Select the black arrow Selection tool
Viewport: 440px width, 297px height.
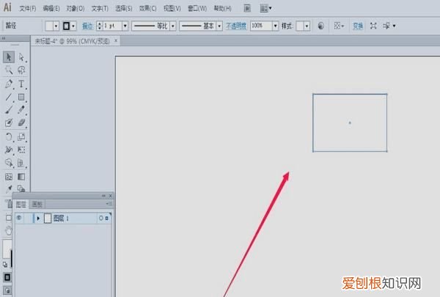9,57
